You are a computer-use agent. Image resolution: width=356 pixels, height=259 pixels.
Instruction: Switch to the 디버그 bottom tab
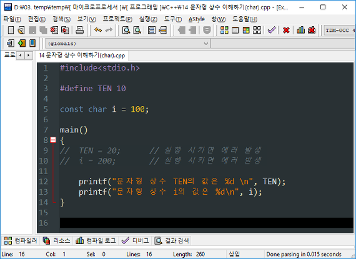click(136, 241)
